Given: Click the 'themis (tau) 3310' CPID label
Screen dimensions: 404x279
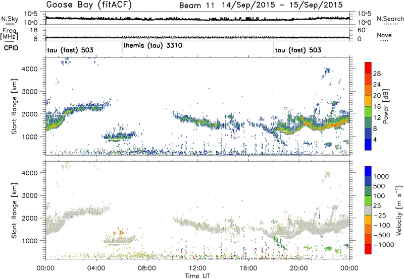Looking at the screenshot, I should tap(153, 45).
